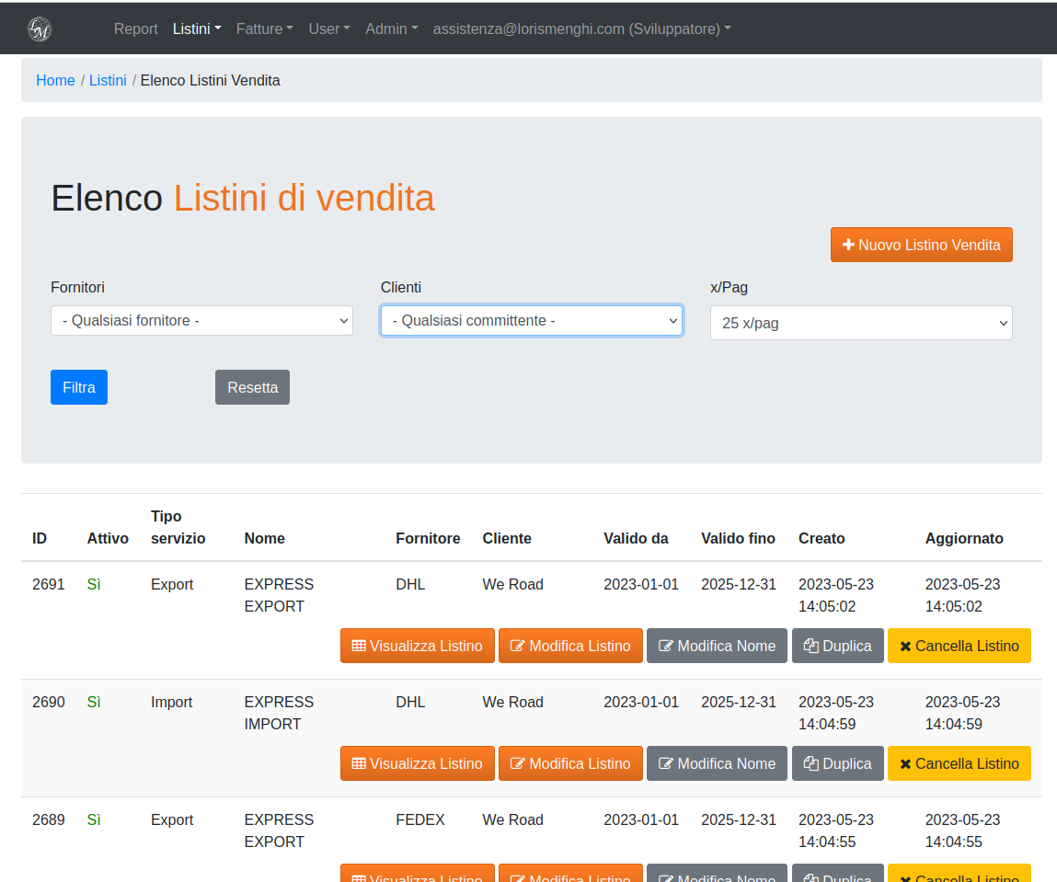
Task: Click edit icon on Modifica Listino for ID 2691
Action: pyautogui.click(x=518, y=647)
